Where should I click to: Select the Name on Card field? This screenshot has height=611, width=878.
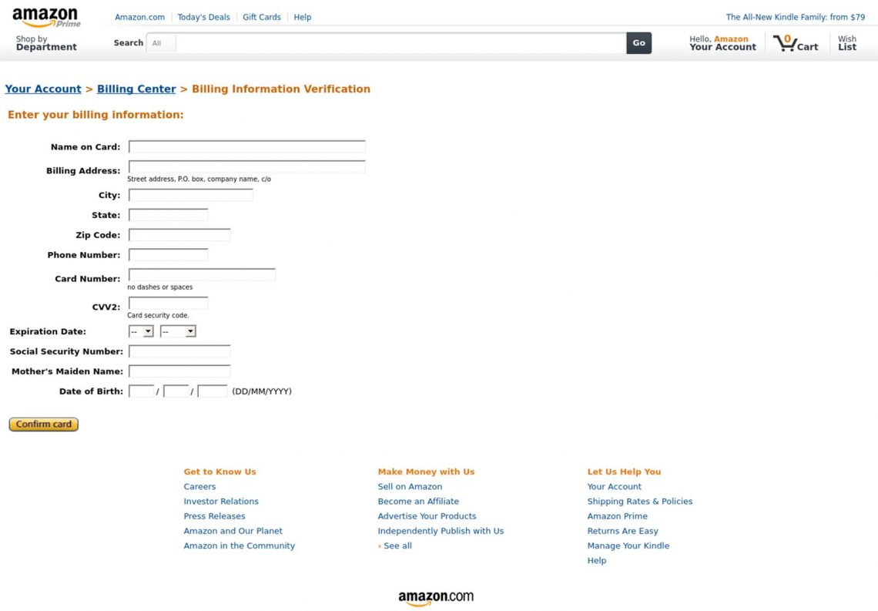coord(246,146)
